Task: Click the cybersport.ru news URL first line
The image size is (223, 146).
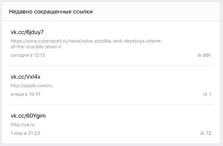Action: [x=87, y=41]
